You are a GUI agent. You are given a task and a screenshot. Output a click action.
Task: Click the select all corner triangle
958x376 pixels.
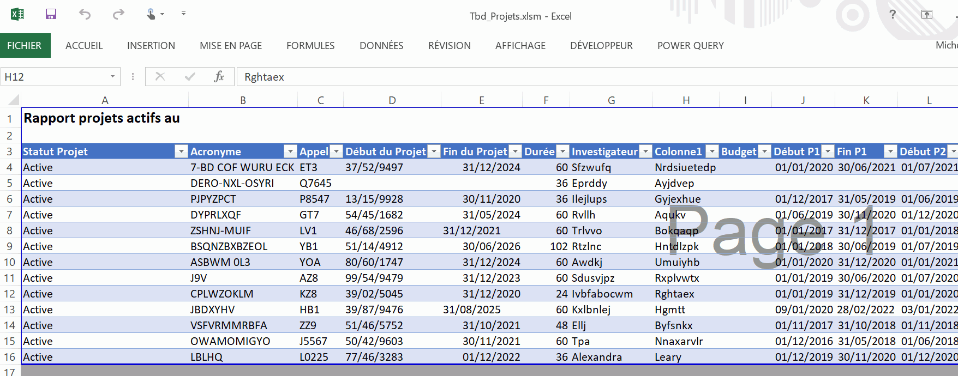pos(14,100)
